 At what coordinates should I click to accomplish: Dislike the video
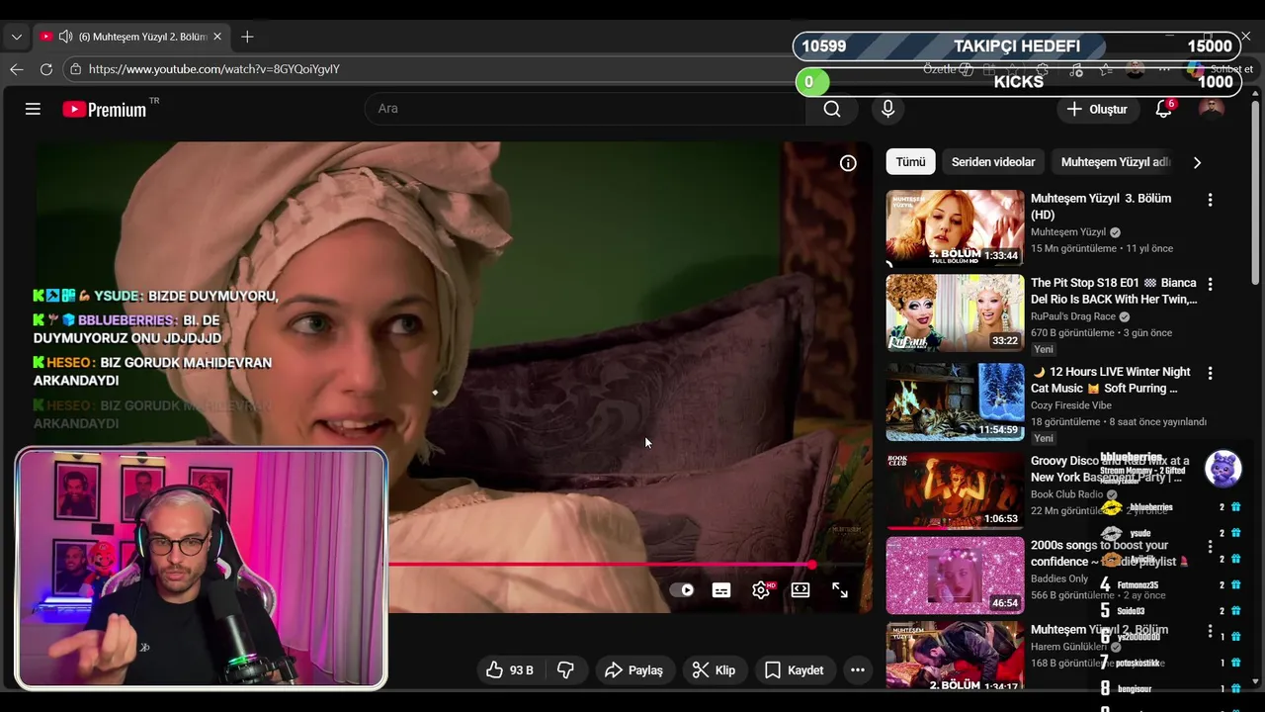tap(565, 670)
